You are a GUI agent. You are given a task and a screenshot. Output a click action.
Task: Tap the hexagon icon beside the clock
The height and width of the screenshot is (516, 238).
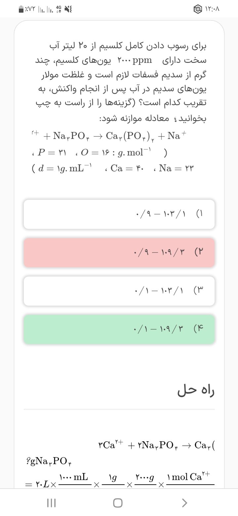(x=198, y=10)
